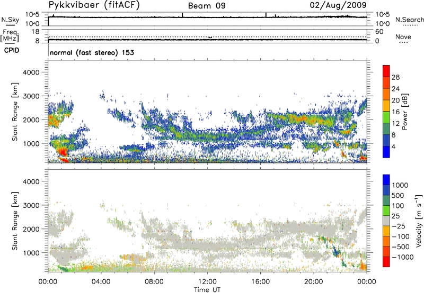The width and height of the screenshot is (424, 293).
Task: Click the 'N.Sky' legend label
Action: pos(10,20)
